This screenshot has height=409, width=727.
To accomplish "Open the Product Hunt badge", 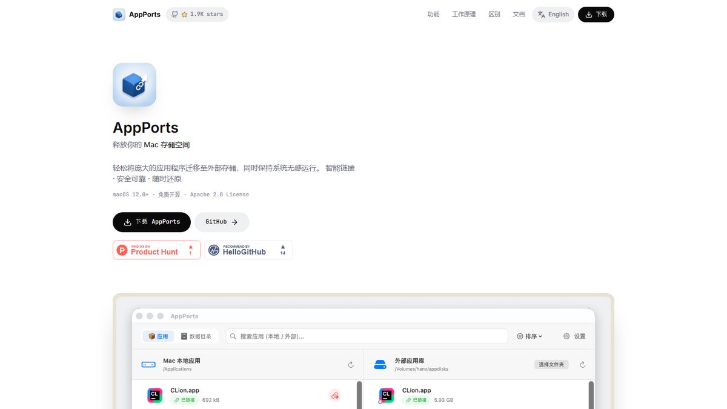I will (x=157, y=250).
